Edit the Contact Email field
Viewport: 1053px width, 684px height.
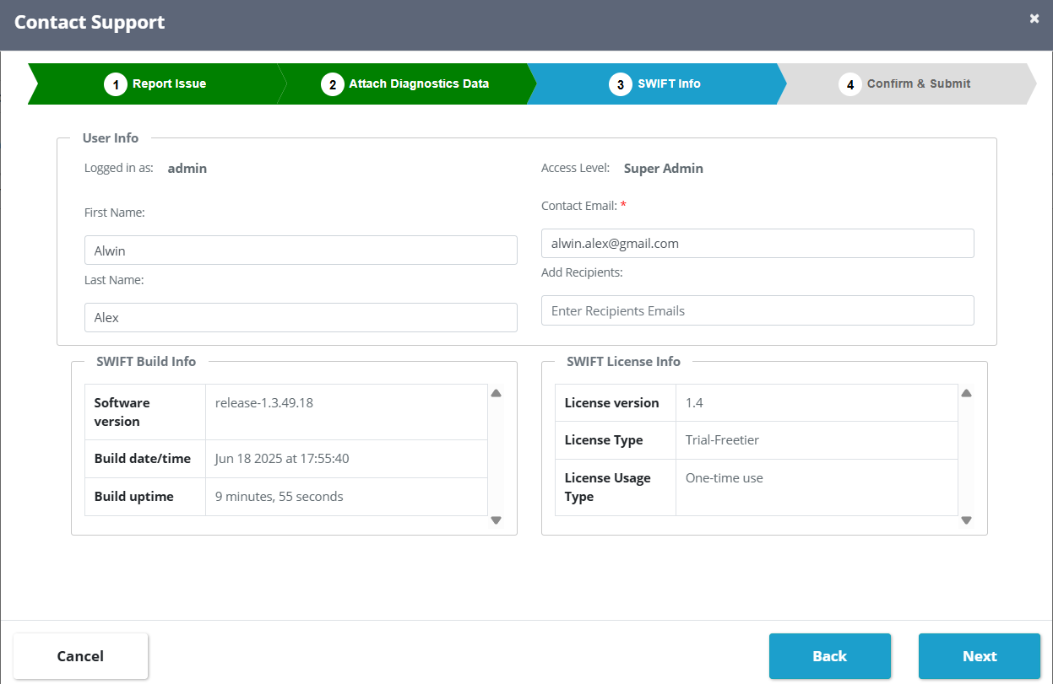[x=757, y=243]
